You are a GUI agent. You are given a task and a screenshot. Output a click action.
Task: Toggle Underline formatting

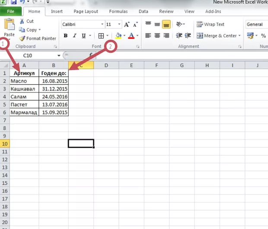[83, 36]
